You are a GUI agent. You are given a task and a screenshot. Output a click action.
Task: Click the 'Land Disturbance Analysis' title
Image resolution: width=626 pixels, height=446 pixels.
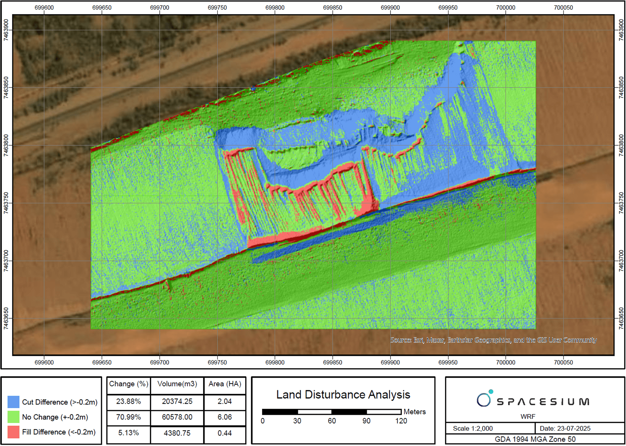(x=343, y=395)
